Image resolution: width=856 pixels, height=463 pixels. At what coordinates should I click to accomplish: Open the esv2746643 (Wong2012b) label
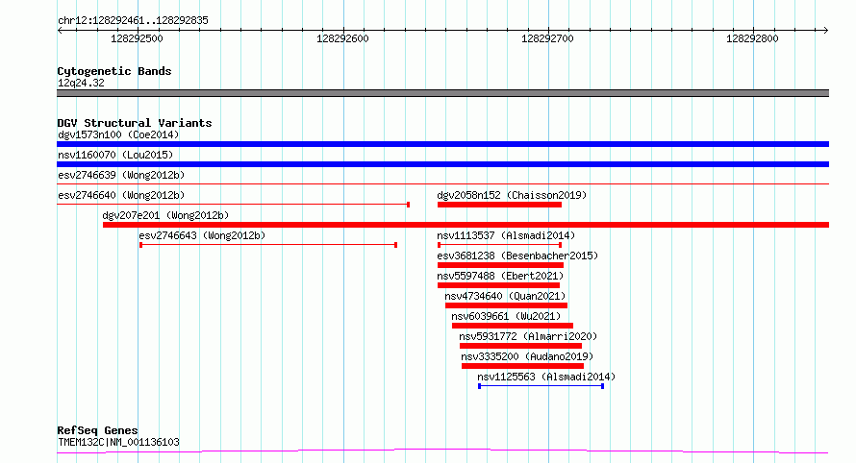click(202, 235)
